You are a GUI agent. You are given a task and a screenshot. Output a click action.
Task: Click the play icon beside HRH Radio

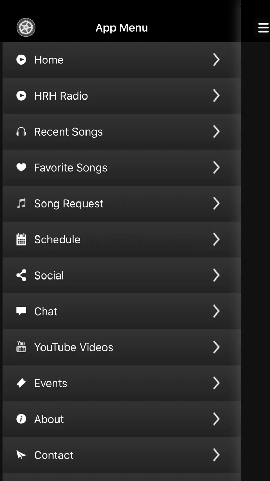pos(21,95)
